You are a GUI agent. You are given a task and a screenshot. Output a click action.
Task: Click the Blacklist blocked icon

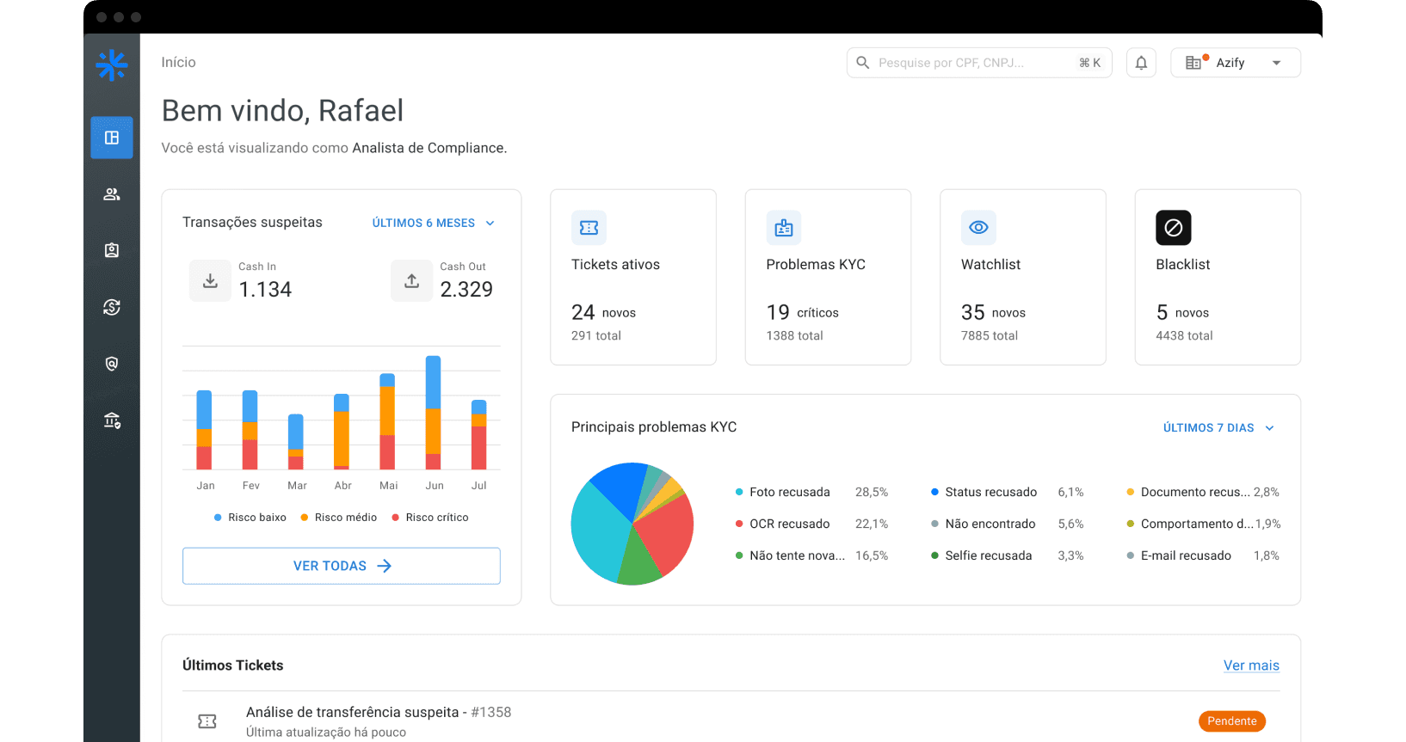click(x=1174, y=228)
